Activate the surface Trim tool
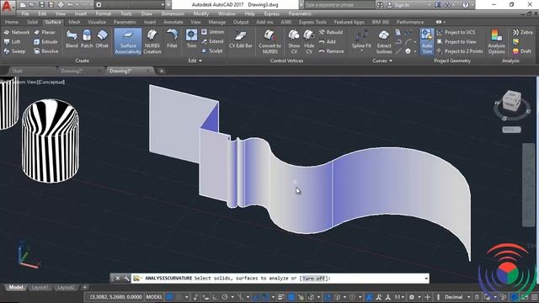 [191, 39]
